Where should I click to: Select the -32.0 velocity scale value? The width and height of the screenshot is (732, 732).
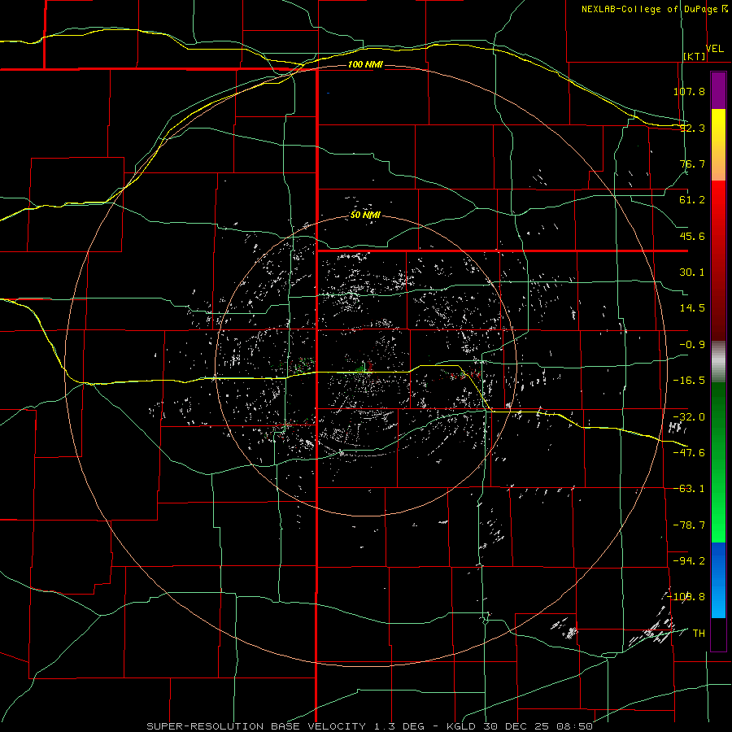click(x=689, y=417)
